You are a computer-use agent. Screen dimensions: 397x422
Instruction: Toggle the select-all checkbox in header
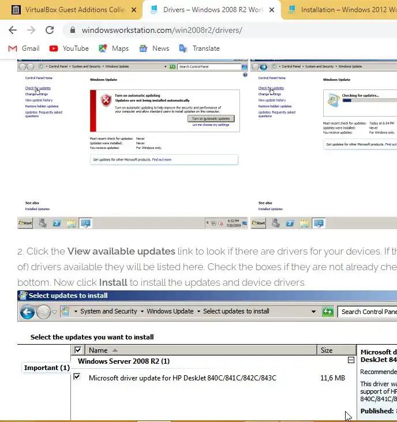[x=78, y=350]
